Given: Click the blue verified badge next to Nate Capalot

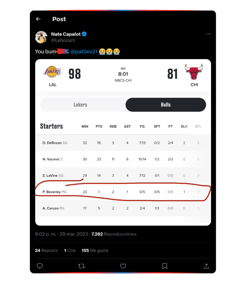Looking at the screenshot, I should [84, 34].
